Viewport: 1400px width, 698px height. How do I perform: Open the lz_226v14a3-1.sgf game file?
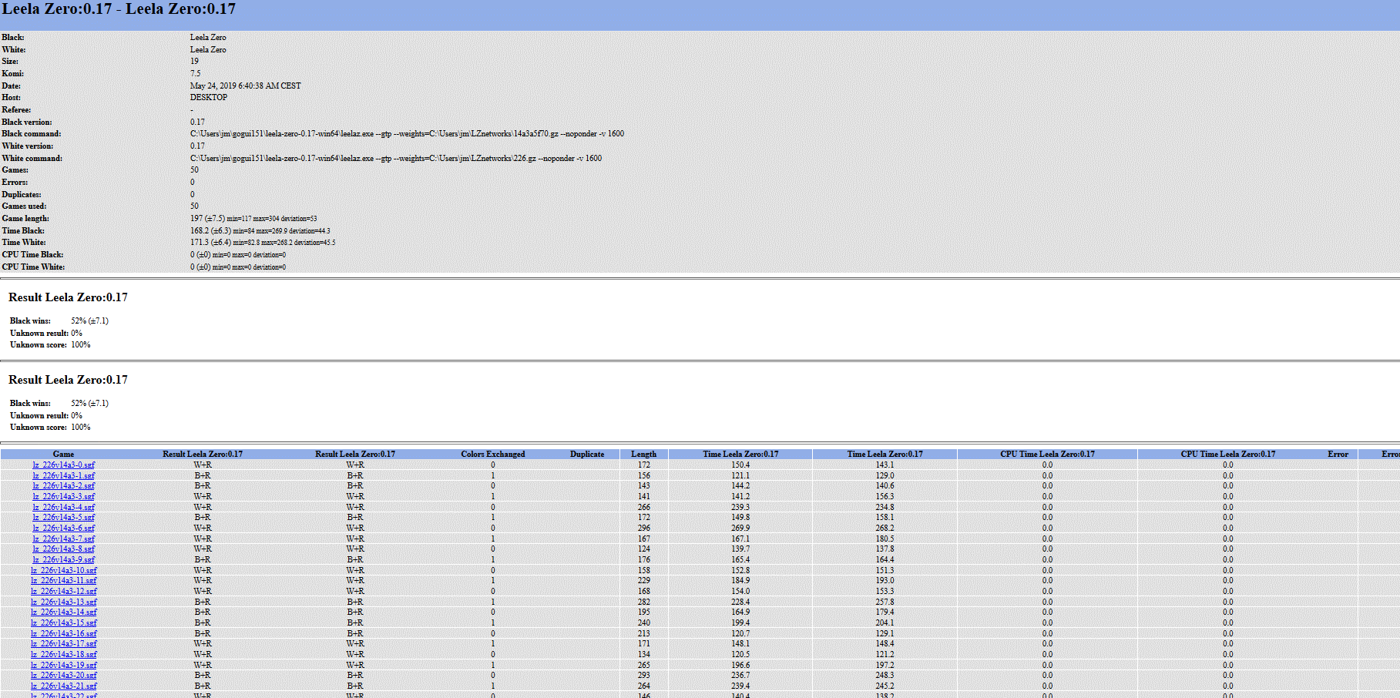tap(63, 476)
